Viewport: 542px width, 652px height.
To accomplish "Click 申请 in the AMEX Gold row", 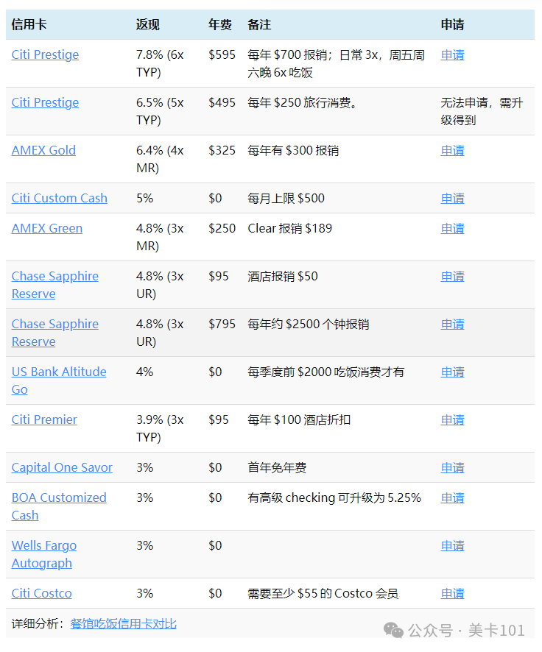I will click(x=453, y=151).
